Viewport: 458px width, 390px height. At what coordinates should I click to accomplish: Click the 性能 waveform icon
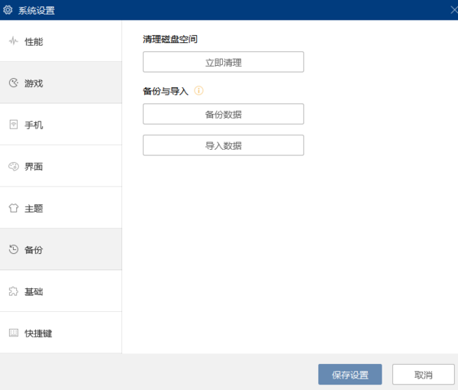[14, 41]
